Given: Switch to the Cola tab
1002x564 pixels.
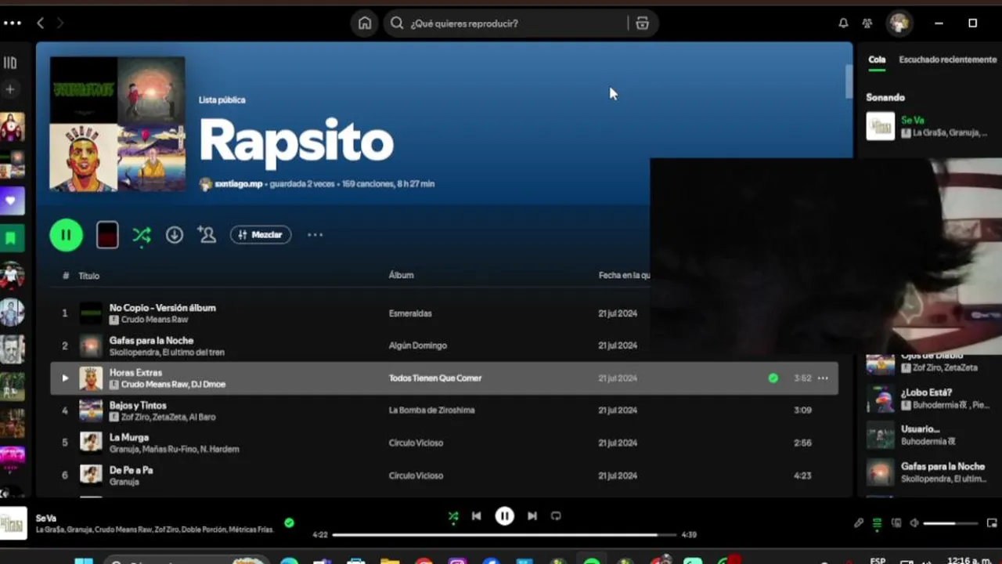Looking at the screenshot, I should coord(877,60).
